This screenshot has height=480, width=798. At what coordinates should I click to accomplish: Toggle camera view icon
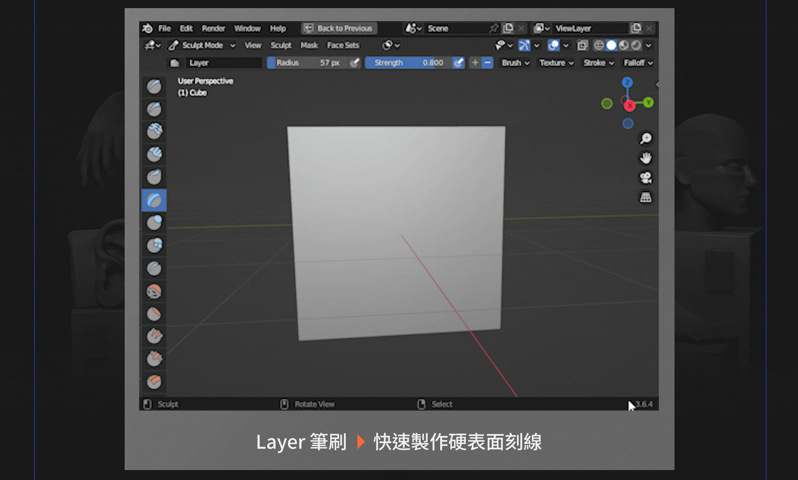pos(645,178)
